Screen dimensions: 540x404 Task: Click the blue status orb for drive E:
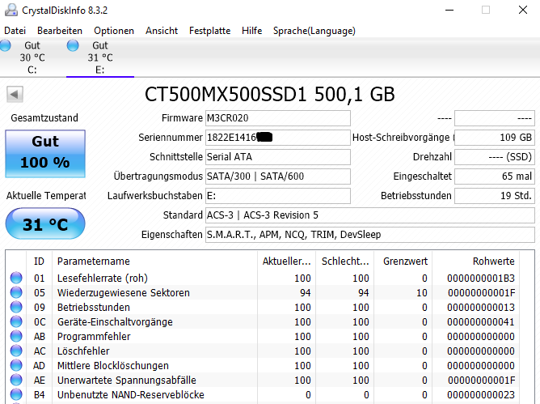click(x=73, y=45)
